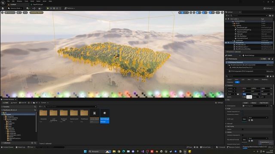This screenshot has width=275, height=154.
Task: Expand the Favorites section in Content Browser
Action: (2, 107)
